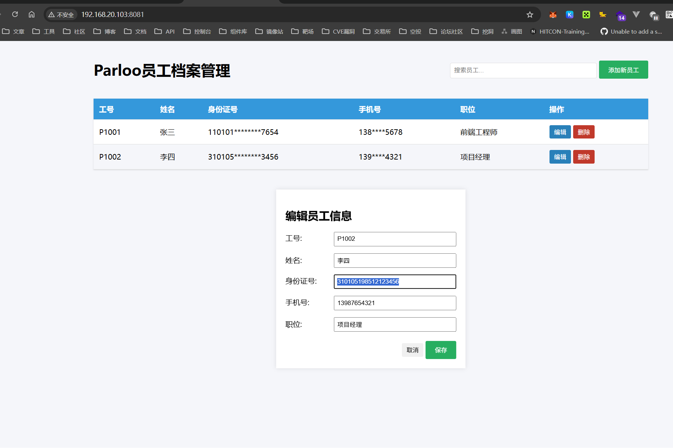673x448 pixels.
Task: Open the yellow leopard extension icon
Action: [x=603, y=14]
